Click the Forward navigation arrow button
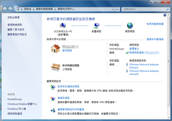172x121 pixels. pyautogui.click(x=10, y=9)
